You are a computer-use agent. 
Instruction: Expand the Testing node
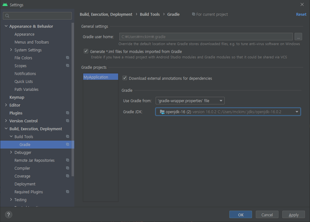(x=11, y=200)
